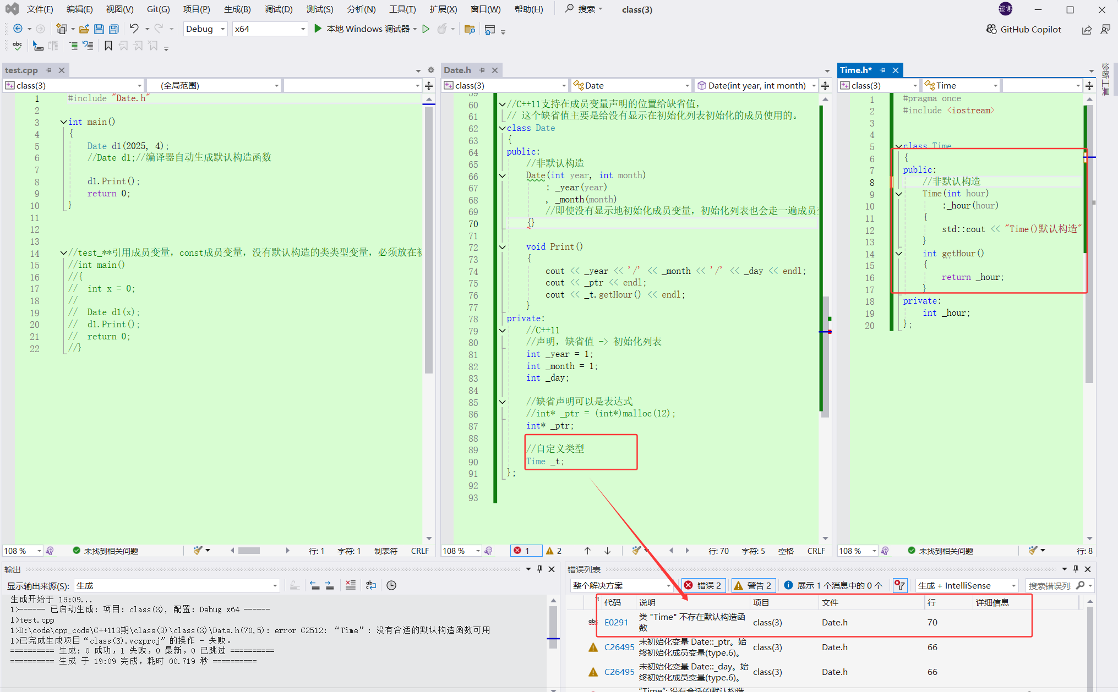Open the E0291 error code link
This screenshot has width=1118, height=692.
click(x=615, y=622)
